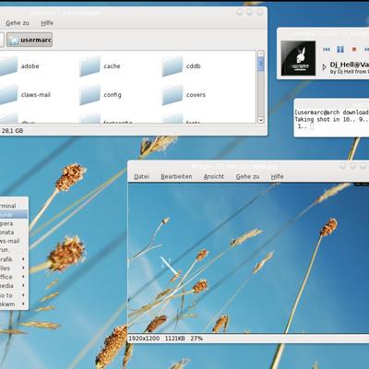This screenshot has width=369, height=369.
Task: Expand the Office submenu arrow
Action: click(x=23, y=277)
